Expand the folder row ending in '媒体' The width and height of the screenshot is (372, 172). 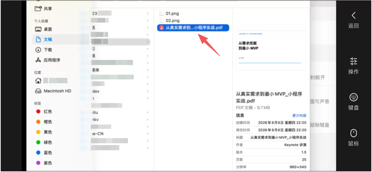pyautogui.click(x=147, y=70)
